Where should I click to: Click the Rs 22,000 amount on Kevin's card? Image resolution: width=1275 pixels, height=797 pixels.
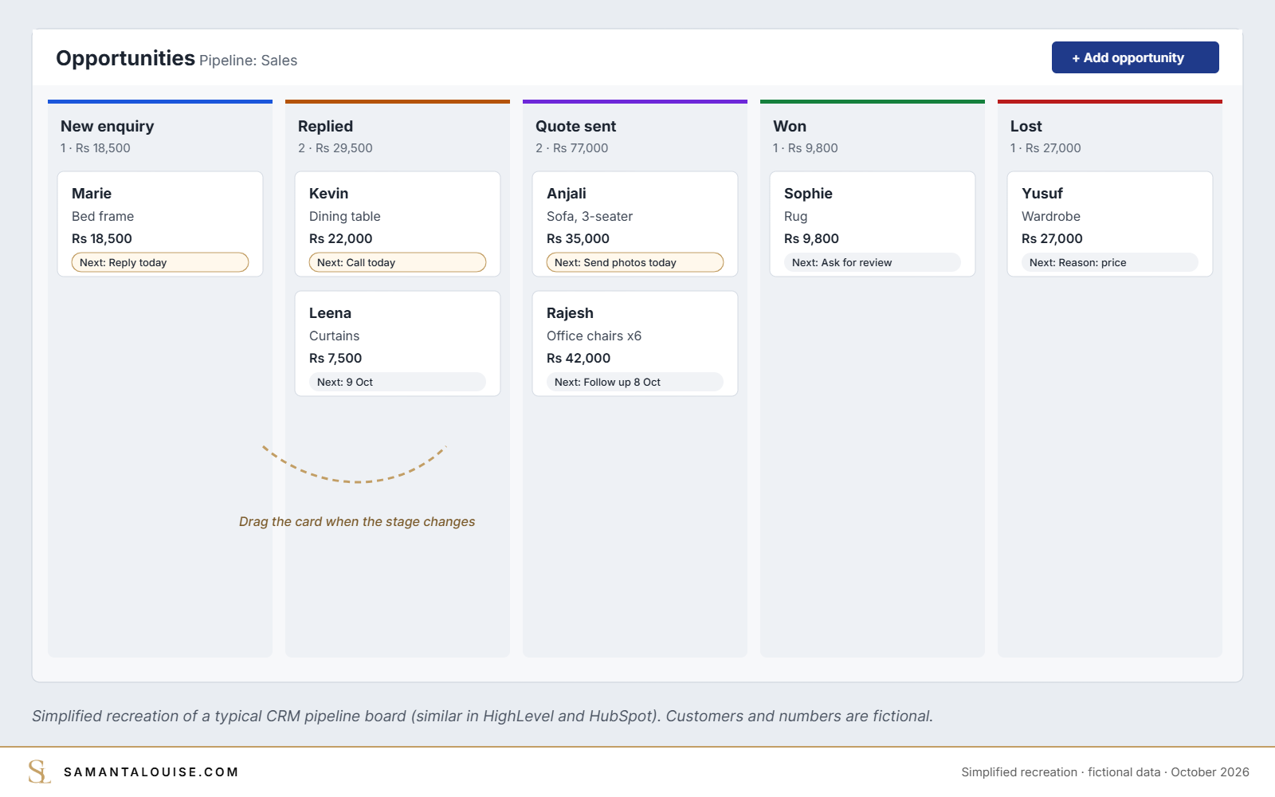341,238
